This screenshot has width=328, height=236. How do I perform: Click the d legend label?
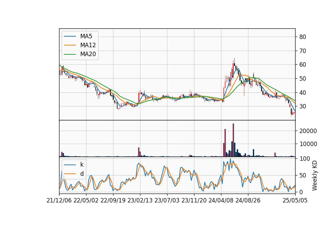tap(82, 174)
